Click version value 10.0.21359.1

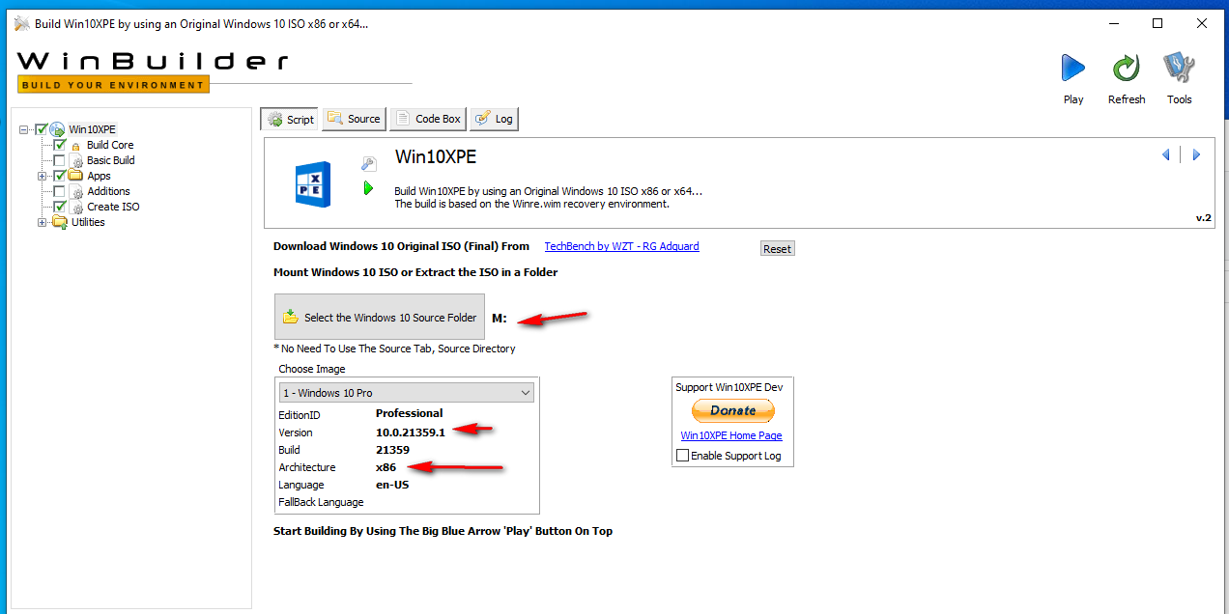[411, 433]
